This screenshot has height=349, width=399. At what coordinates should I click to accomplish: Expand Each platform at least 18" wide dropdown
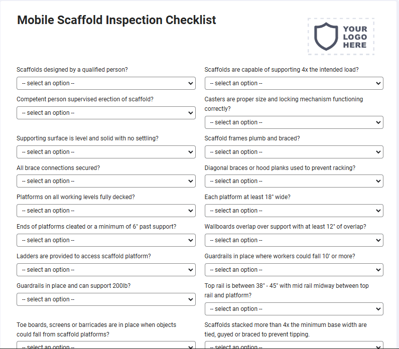[x=294, y=211]
